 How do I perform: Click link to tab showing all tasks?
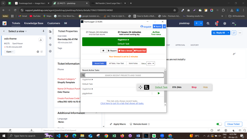122,103
